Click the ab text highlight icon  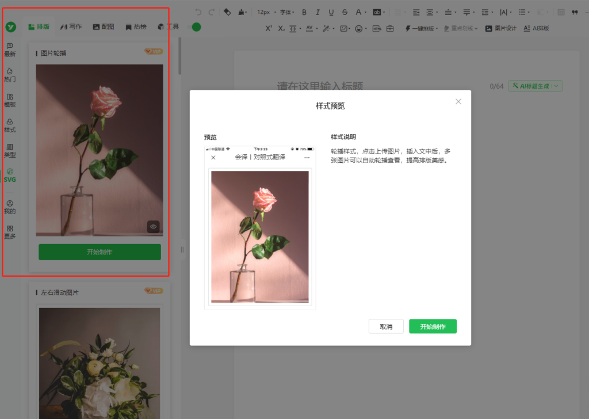(377, 13)
